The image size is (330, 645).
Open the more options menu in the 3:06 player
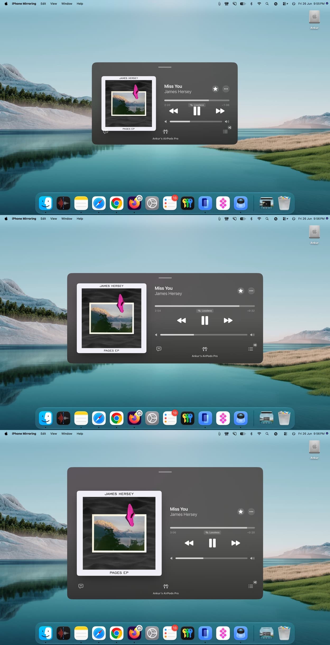251,511
